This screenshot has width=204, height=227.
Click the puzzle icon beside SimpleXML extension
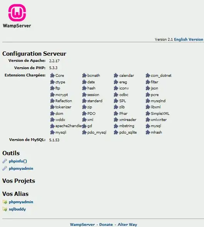148,113
